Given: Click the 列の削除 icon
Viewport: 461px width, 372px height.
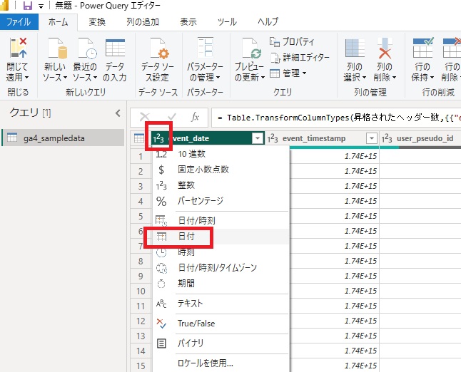Looking at the screenshot, I should pos(385,48).
